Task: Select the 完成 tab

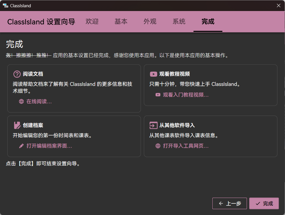Action: click(x=208, y=21)
